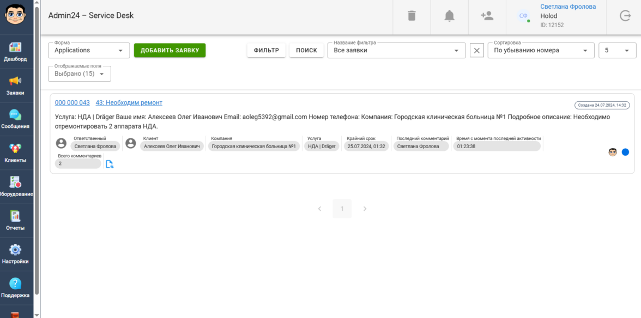Click the add user icon
Screen dimensions: 641x318
pos(487,16)
